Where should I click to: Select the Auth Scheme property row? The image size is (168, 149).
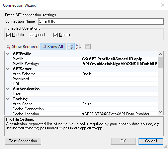(x=85, y=74)
